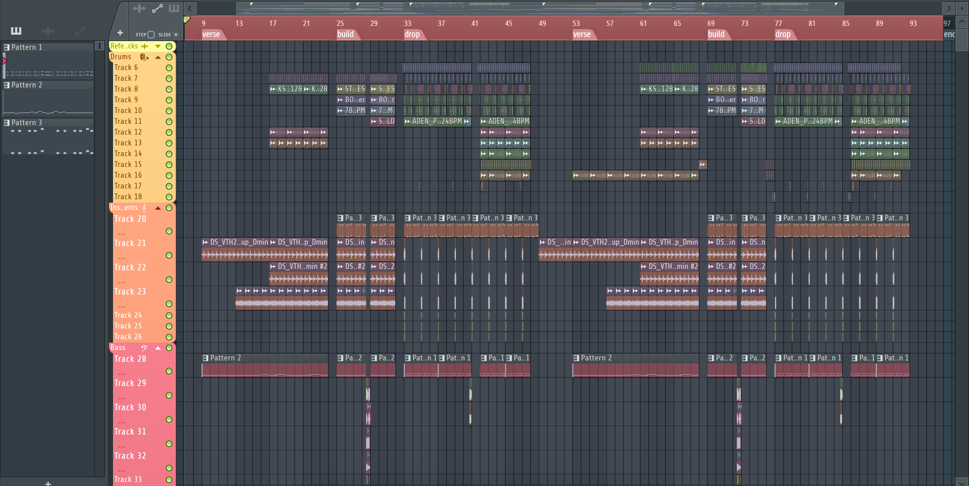Click the Pattern 2 piano-roll icon in picker
This screenshot has height=486, width=969.
pyautogui.click(x=6, y=85)
